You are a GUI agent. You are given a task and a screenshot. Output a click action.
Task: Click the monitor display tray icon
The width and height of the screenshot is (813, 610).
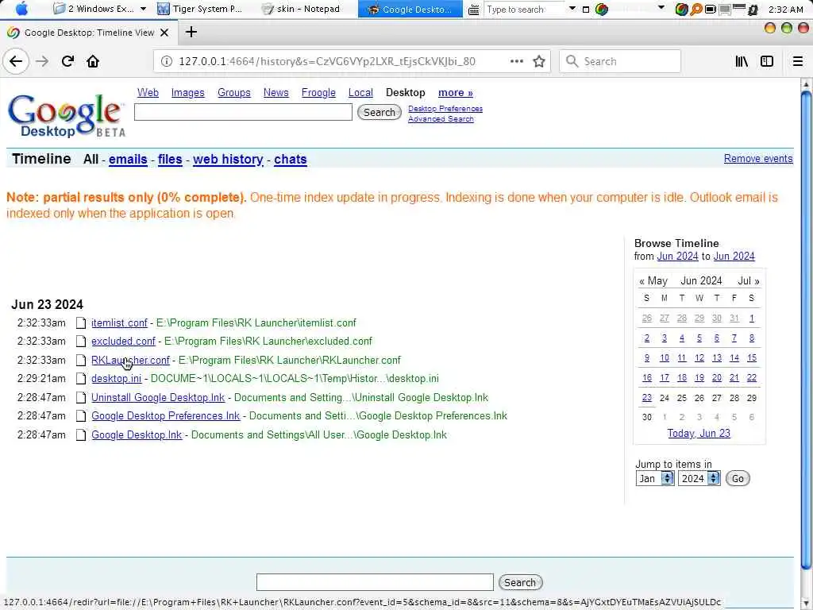click(725, 10)
